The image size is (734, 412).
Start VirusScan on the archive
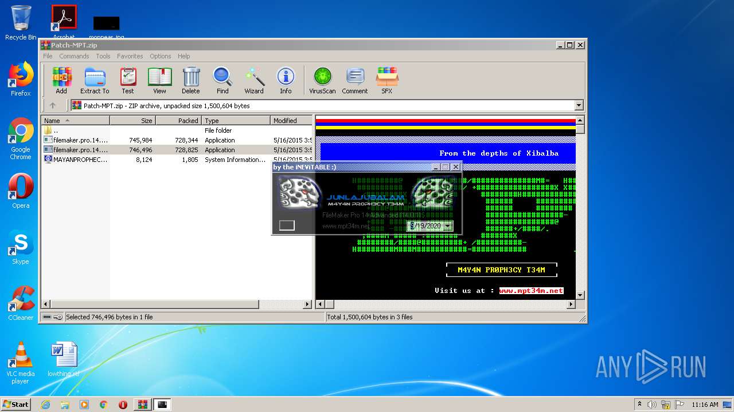point(322,80)
